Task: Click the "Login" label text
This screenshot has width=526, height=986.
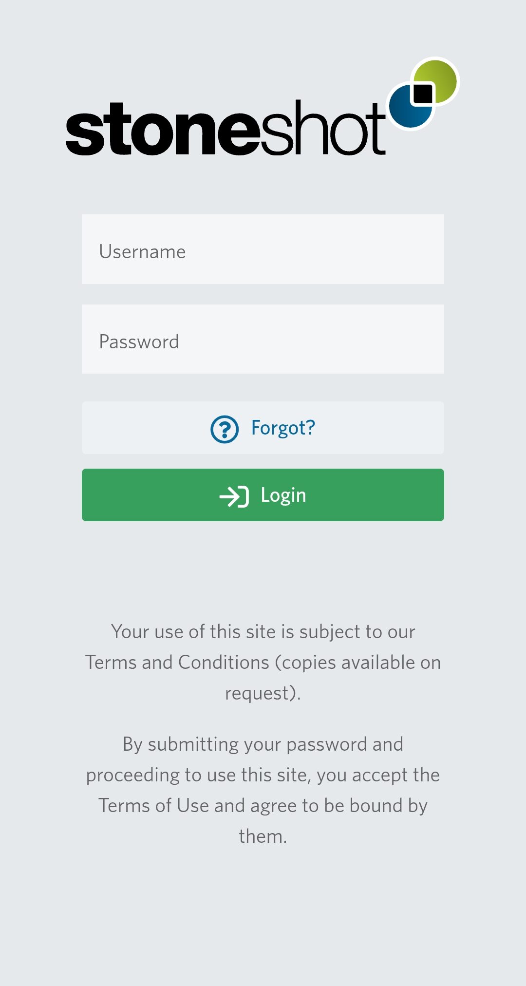Action: click(x=283, y=495)
